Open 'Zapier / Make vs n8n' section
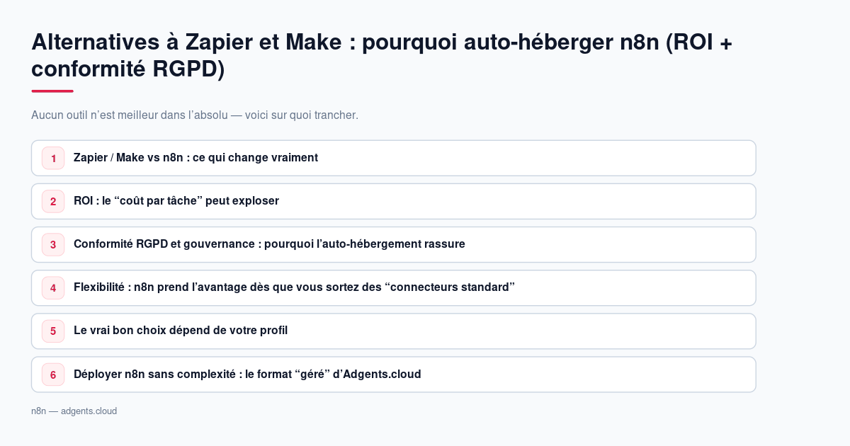 click(394, 158)
